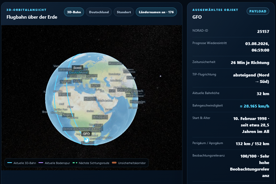Screen dimensions: 276x184
Task: Click the Südafrika country label
Action: [87, 143]
